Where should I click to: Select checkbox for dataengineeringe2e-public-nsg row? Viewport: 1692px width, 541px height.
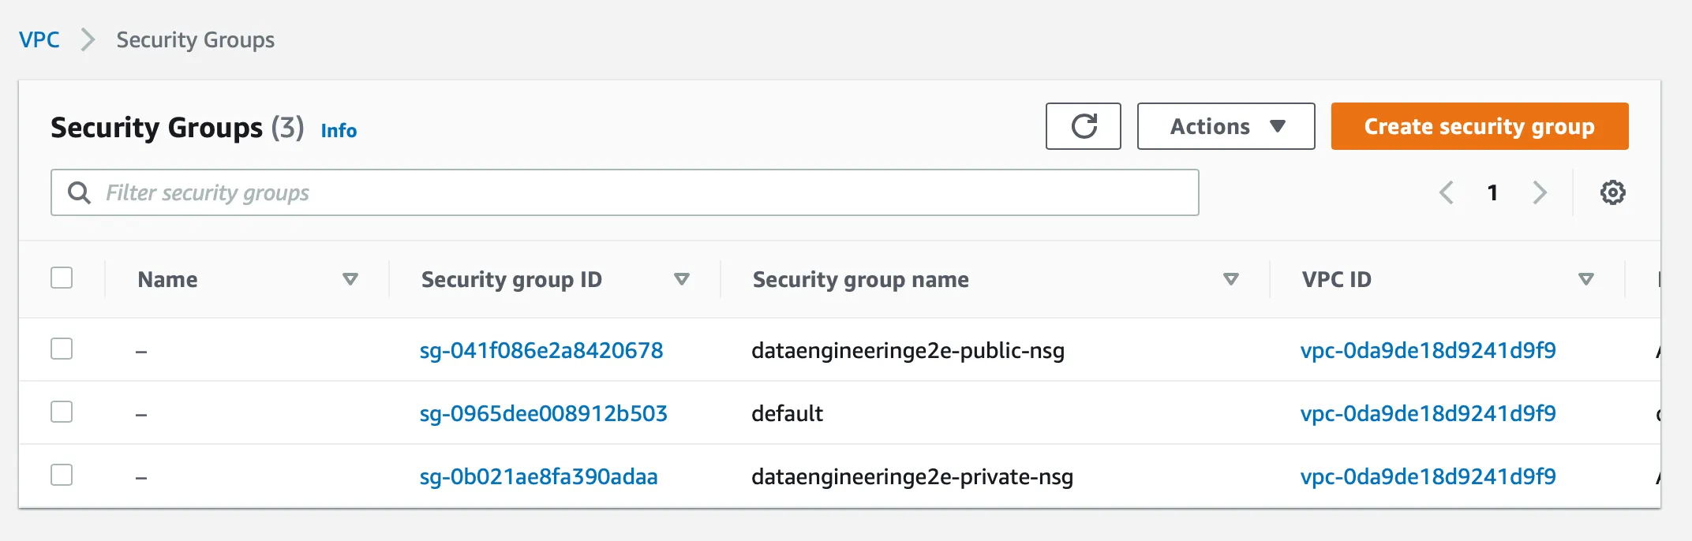62,349
